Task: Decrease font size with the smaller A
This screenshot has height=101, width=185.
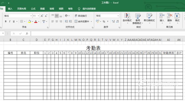Action: click(46, 16)
